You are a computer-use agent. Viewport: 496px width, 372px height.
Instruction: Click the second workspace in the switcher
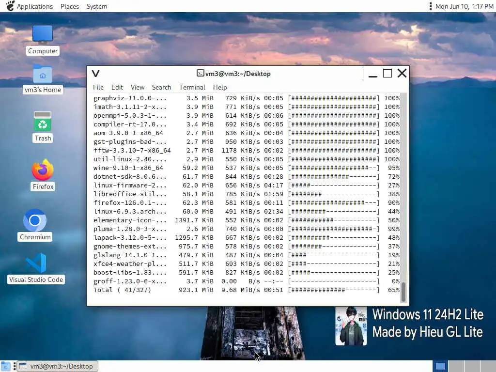[x=456, y=366]
